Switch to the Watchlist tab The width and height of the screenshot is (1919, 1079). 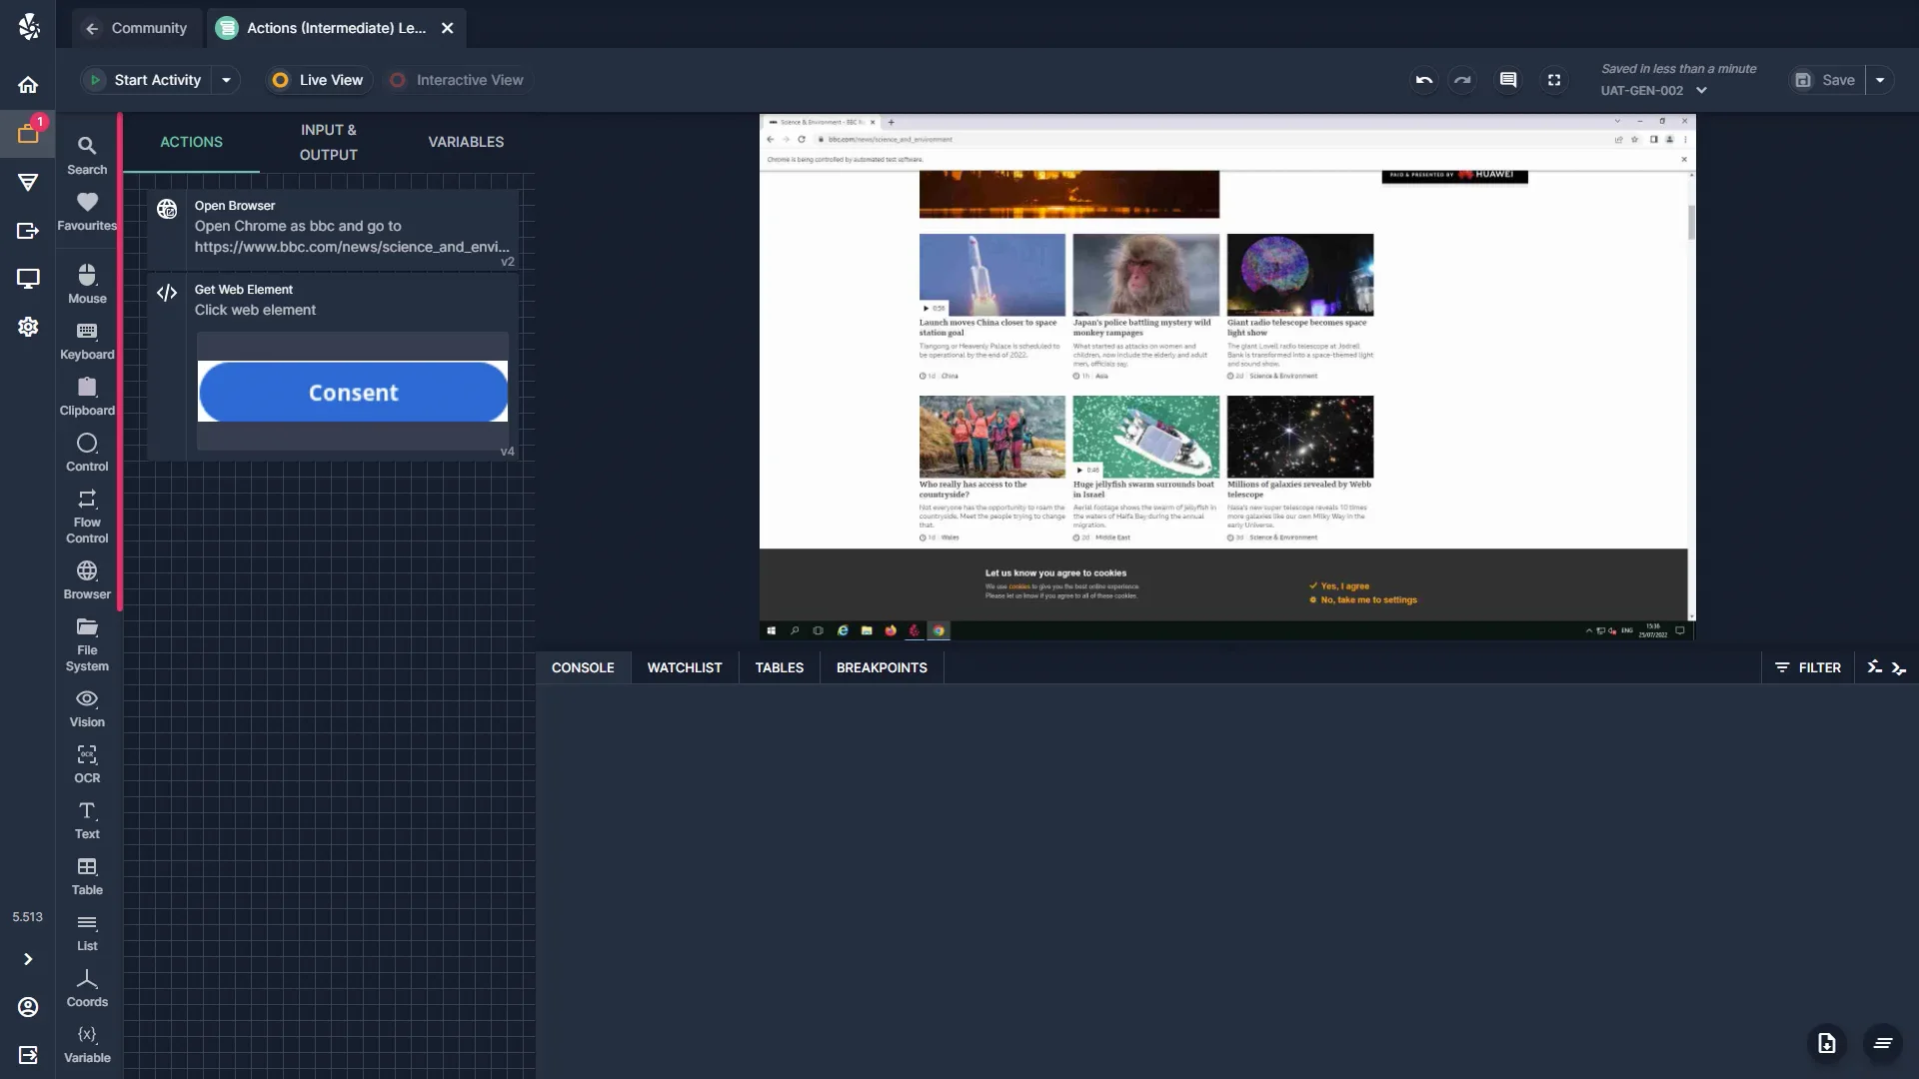click(x=684, y=667)
